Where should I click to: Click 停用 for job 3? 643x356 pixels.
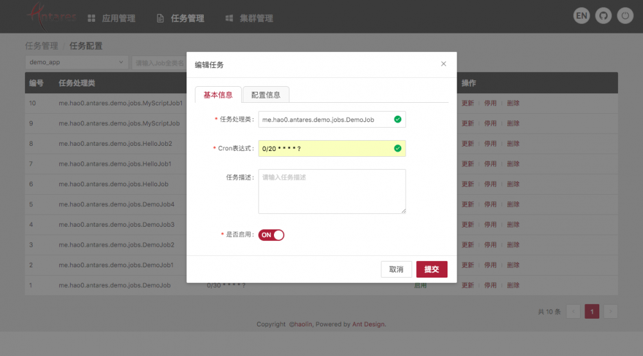[x=490, y=245]
